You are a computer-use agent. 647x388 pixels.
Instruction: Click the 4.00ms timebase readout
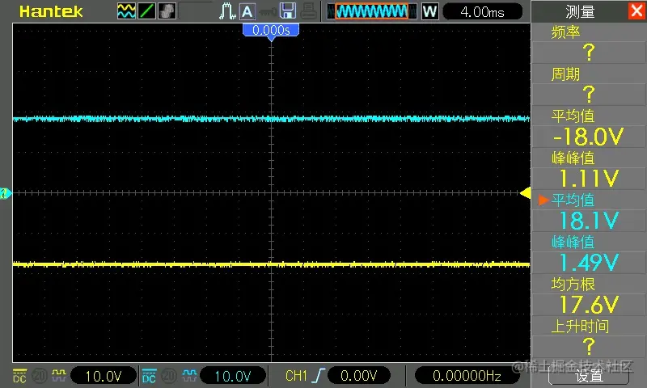click(x=482, y=12)
